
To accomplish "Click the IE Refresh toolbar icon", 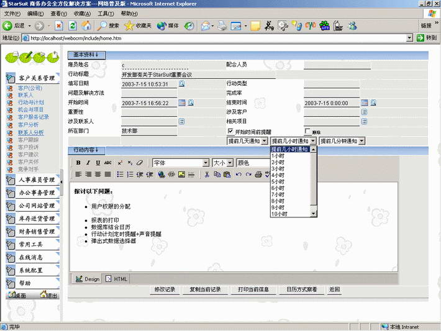I will coord(73,26).
